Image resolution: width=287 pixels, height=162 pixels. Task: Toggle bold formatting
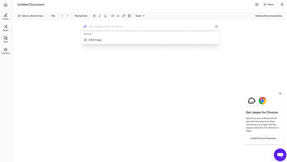(94, 16)
